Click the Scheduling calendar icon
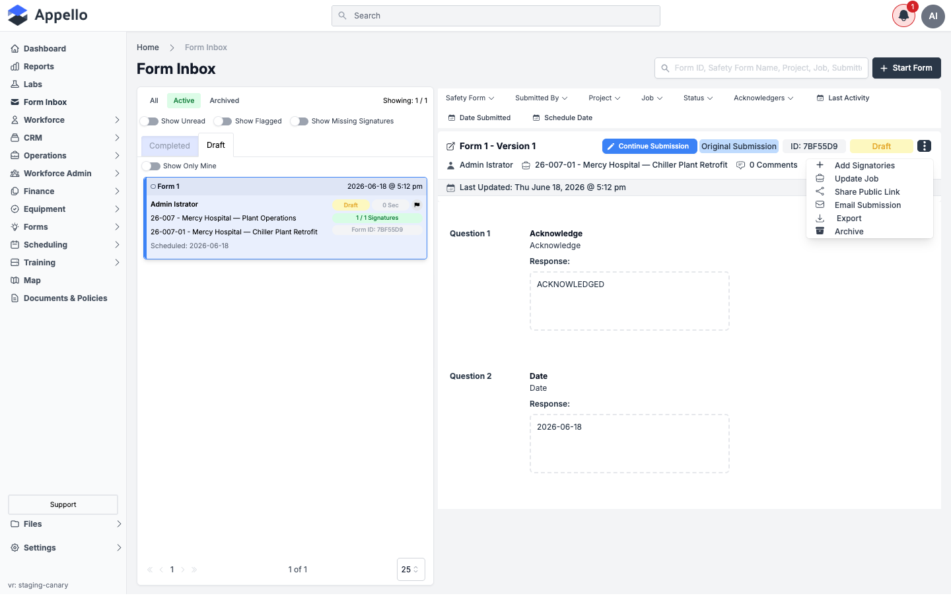 [15, 245]
